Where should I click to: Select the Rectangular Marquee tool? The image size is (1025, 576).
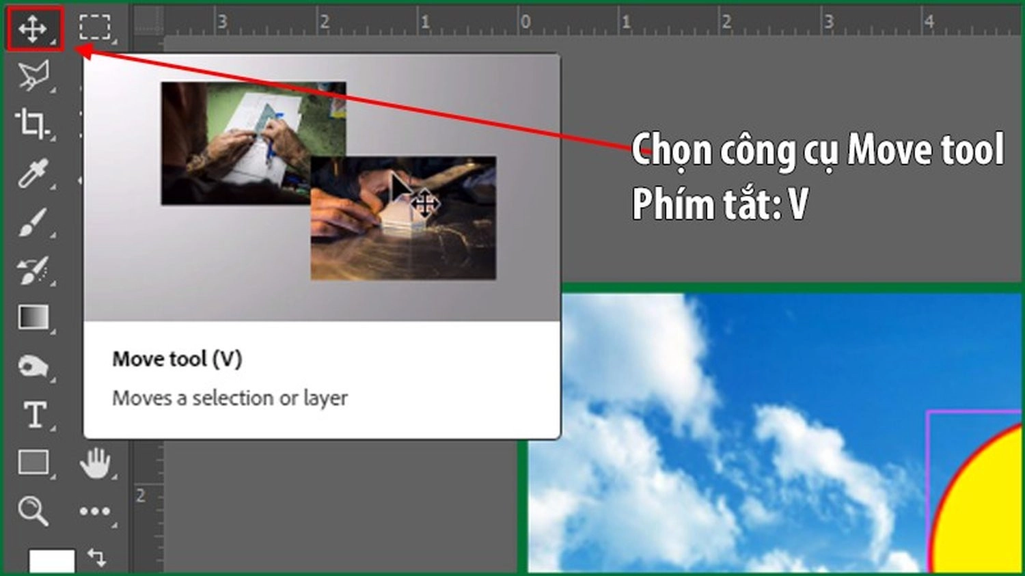(x=95, y=28)
